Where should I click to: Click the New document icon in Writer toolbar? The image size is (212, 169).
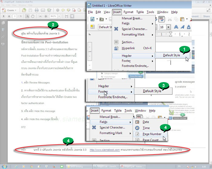[x=92, y=19]
